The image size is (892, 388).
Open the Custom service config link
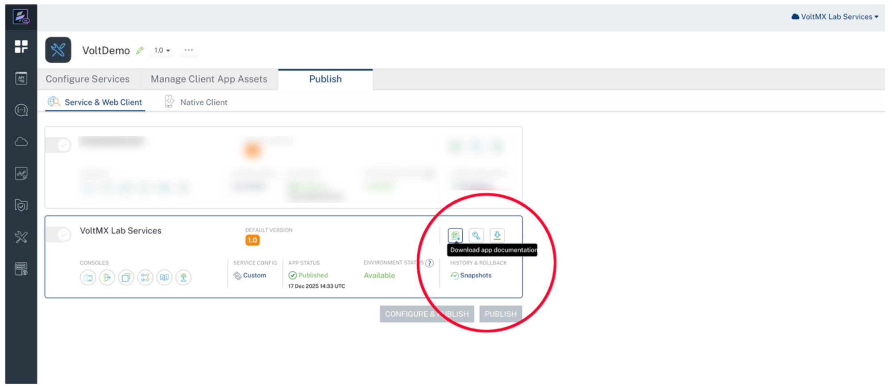(x=250, y=275)
